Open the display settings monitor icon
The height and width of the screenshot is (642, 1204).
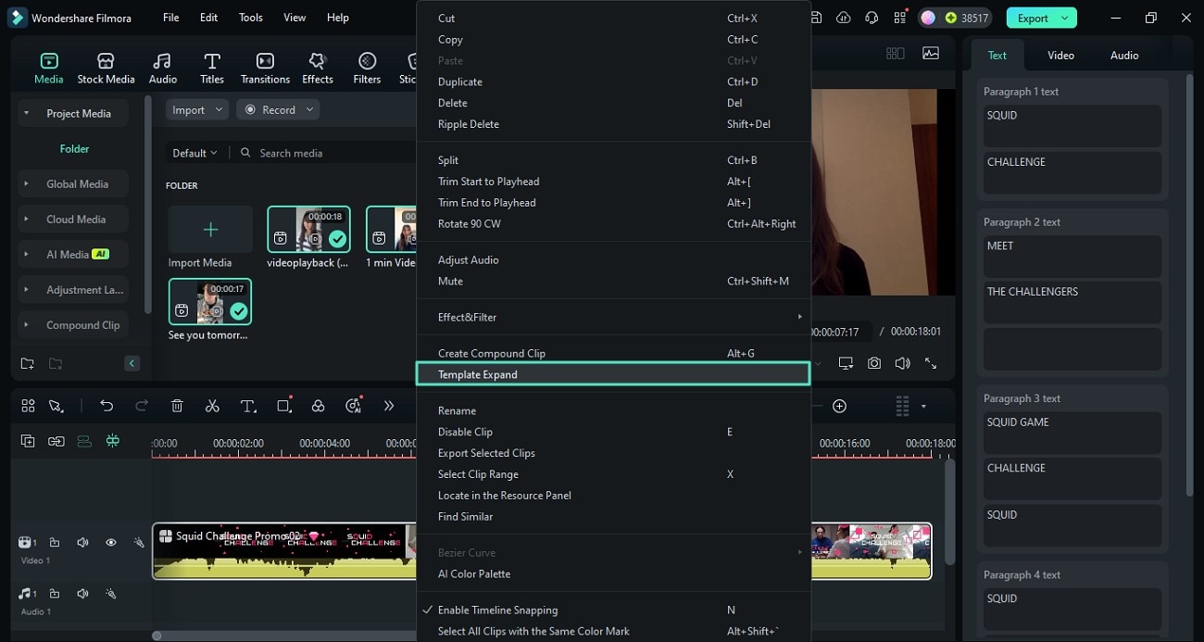tap(846, 364)
